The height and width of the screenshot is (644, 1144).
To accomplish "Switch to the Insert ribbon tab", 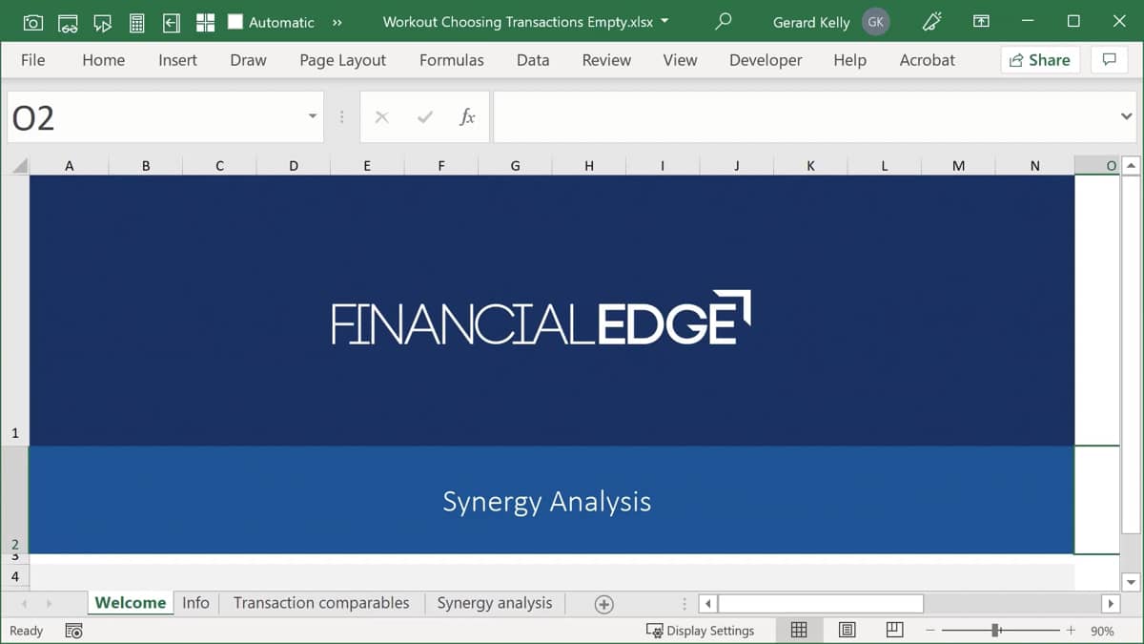I will point(177,60).
